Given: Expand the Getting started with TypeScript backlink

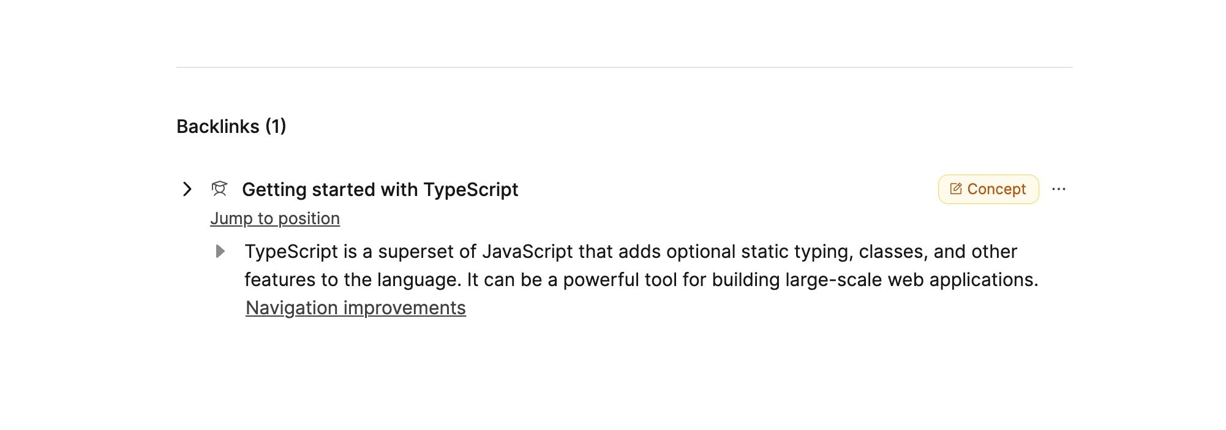Looking at the screenshot, I should (187, 189).
